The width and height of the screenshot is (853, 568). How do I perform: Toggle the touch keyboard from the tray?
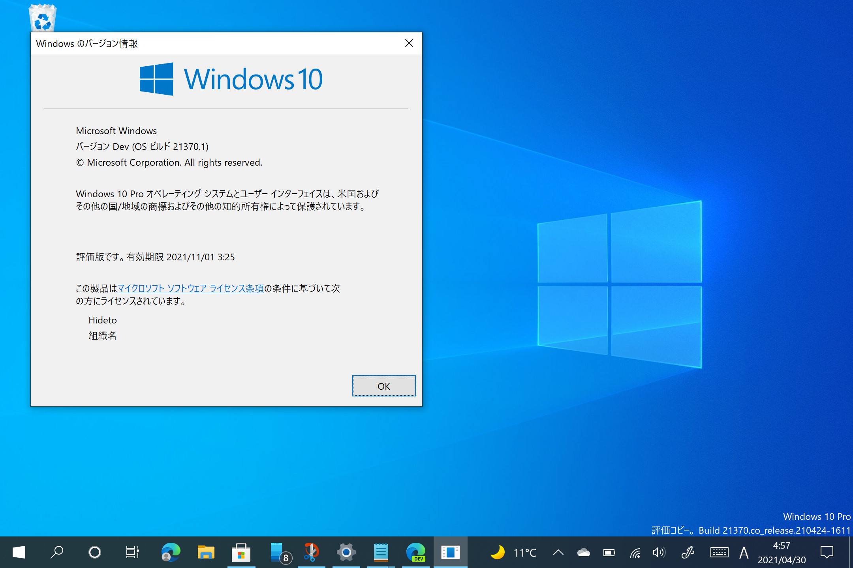[720, 552]
